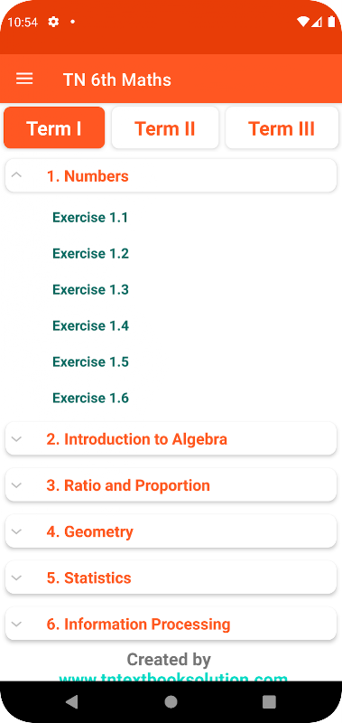Expand the 4. Geometry chapter
342x723 pixels.
point(171,531)
